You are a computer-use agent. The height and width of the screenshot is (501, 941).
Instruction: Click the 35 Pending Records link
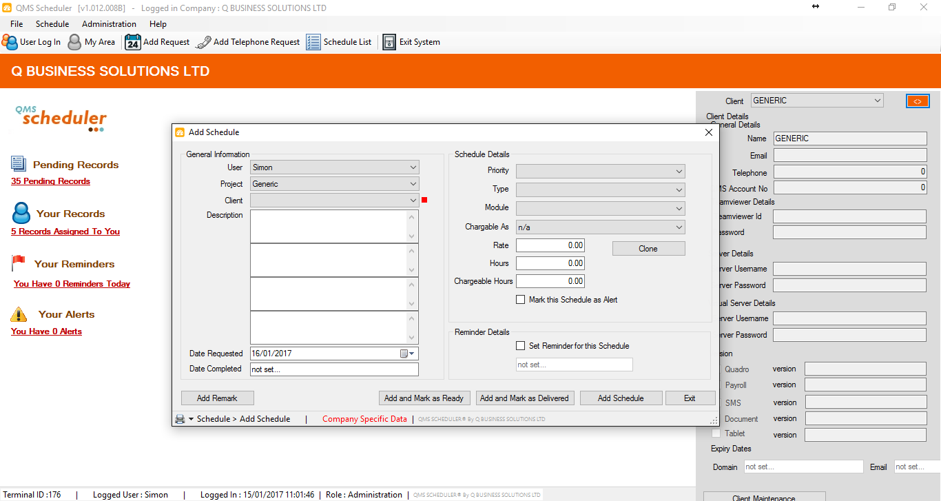tap(50, 181)
